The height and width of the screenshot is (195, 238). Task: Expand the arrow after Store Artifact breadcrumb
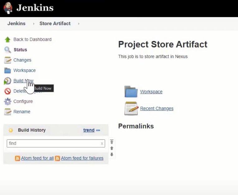coord(79,24)
